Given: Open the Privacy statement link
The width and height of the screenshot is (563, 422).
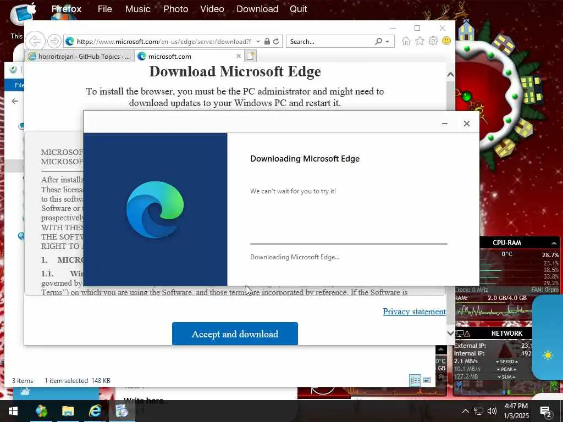Looking at the screenshot, I should click(414, 312).
